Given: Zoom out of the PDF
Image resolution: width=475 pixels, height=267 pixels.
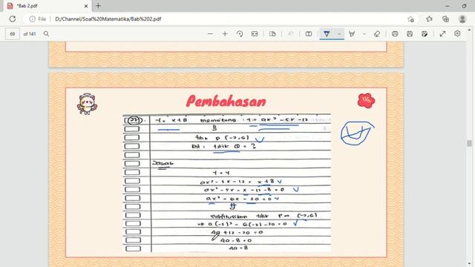Looking at the screenshot, I should pyautogui.click(x=210, y=34).
